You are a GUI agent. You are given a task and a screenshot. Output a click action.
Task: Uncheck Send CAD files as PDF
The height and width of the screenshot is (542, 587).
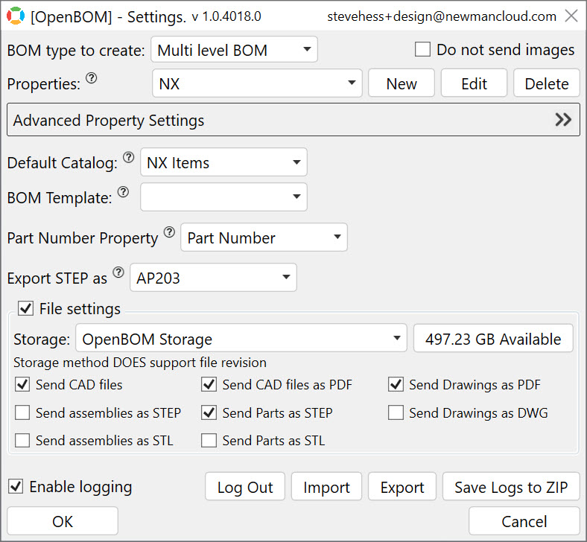[x=209, y=384]
